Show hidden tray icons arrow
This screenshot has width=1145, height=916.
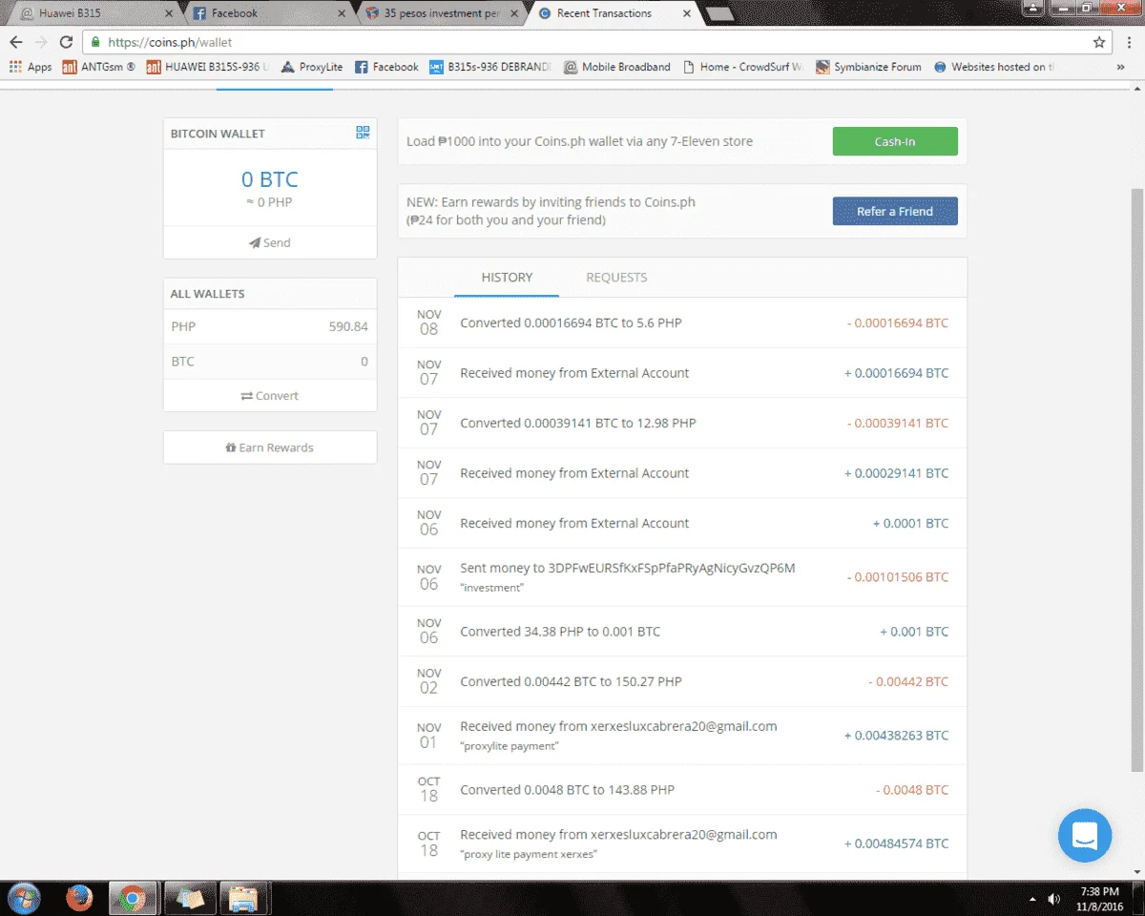coord(1032,899)
